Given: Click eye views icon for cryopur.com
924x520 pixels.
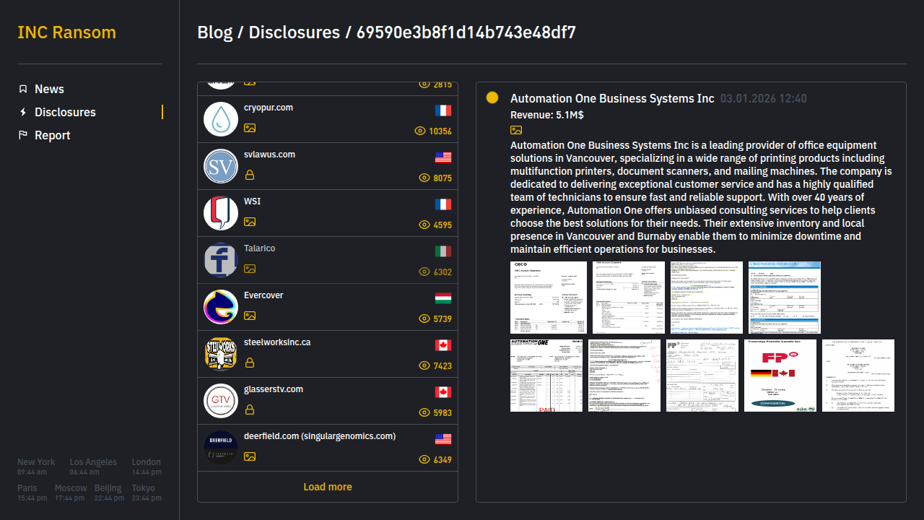Looking at the screenshot, I should click(x=420, y=131).
